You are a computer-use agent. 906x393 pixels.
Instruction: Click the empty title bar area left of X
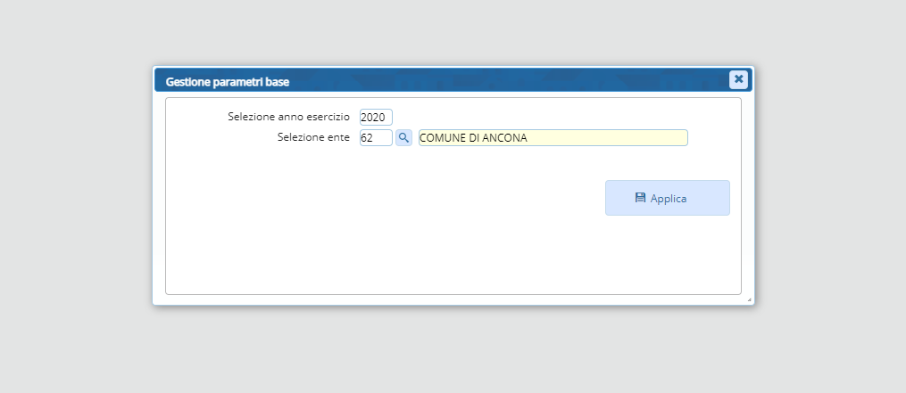[x=536, y=80]
